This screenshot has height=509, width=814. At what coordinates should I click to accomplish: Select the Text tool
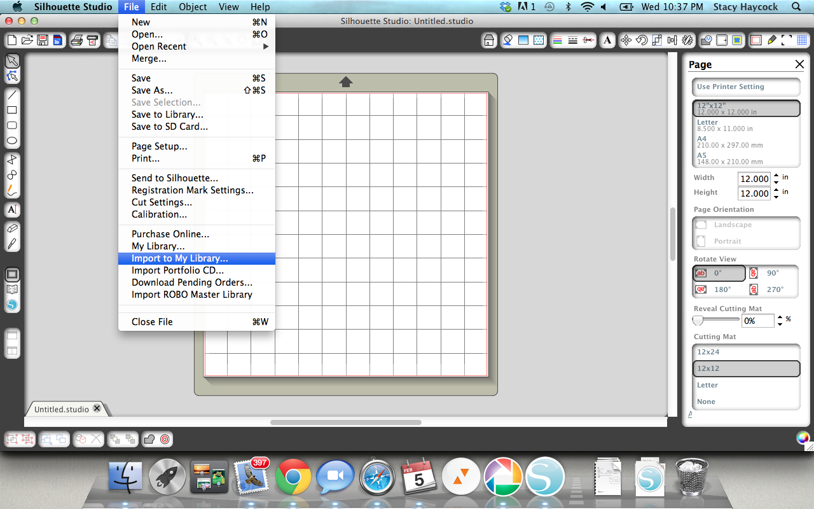tap(12, 210)
